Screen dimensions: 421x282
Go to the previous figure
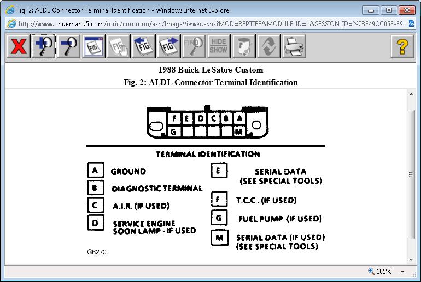pos(143,46)
